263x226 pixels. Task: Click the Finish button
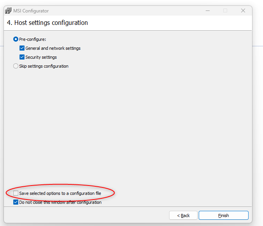coord(223,215)
